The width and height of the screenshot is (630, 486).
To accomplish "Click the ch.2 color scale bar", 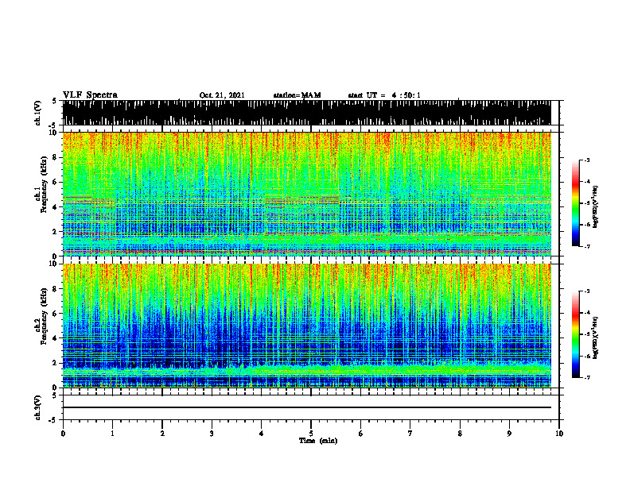I will (x=576, y=334).
